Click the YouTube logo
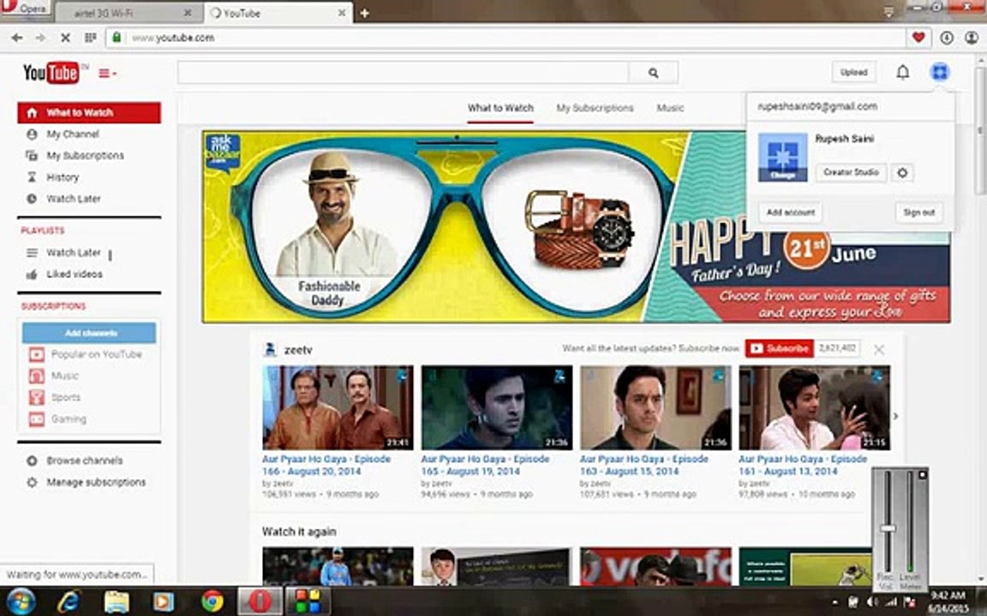This screenshot has height=616, width=987. click(x=51, y=73)
